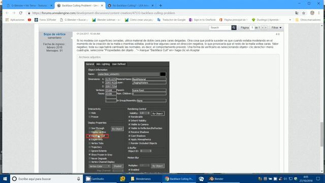
Task: Open the YouTube bookmark icon
Action: coord(29,20)
